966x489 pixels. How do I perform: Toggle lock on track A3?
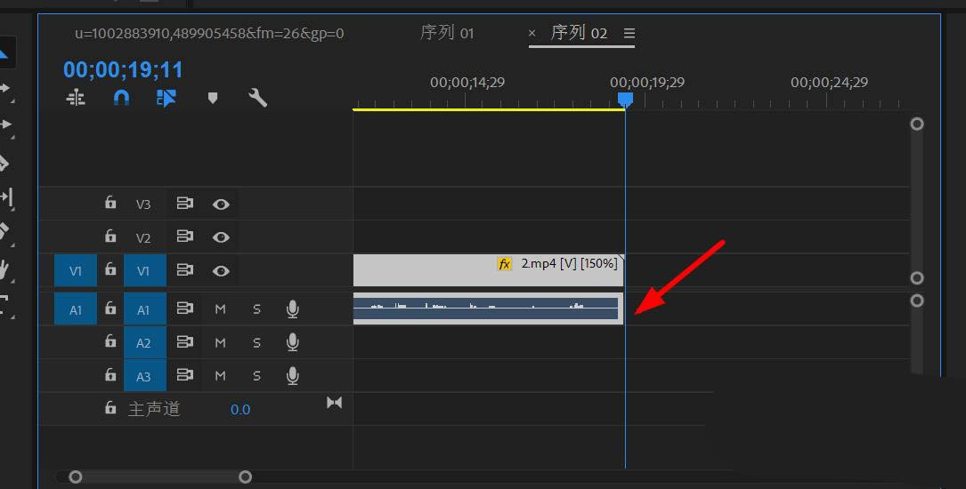tap(110, 374)
